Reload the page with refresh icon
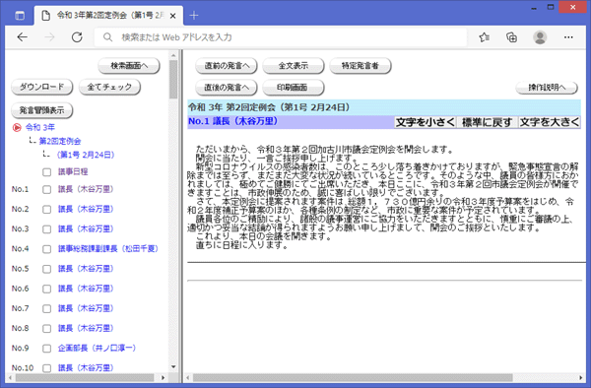The height and width of the screenshot is (388, 591). pyautogui.click(x=77, y=36)
